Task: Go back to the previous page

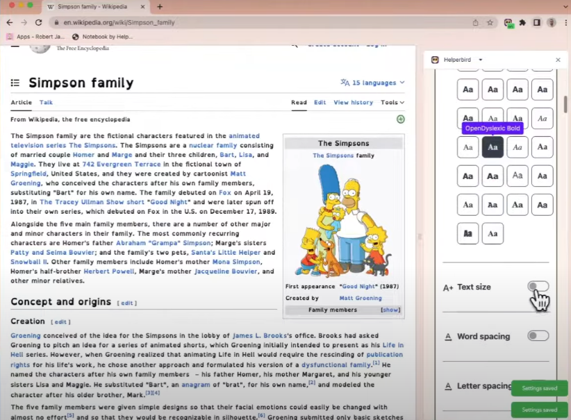Action: [x=10, y=23]
